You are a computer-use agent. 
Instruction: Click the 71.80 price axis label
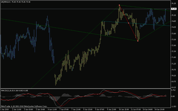174,57
